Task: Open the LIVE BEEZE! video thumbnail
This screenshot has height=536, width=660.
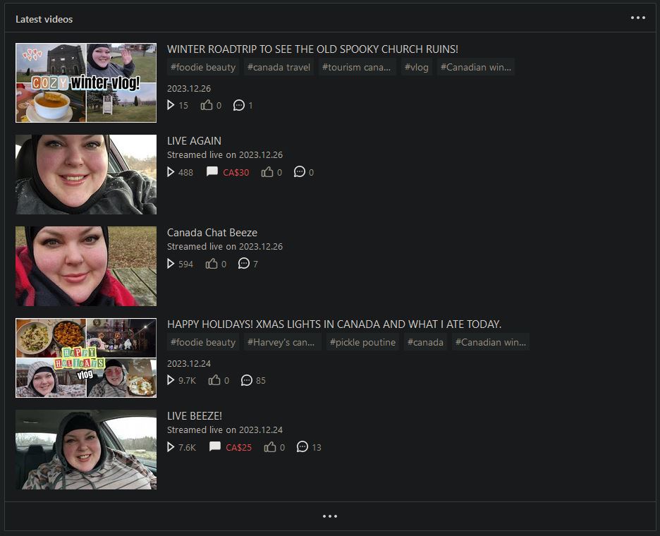Action: point(86,450)
